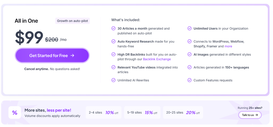273x127 pixels.
Task: Click the percent discount icon
Action: (x=15, y=113)
